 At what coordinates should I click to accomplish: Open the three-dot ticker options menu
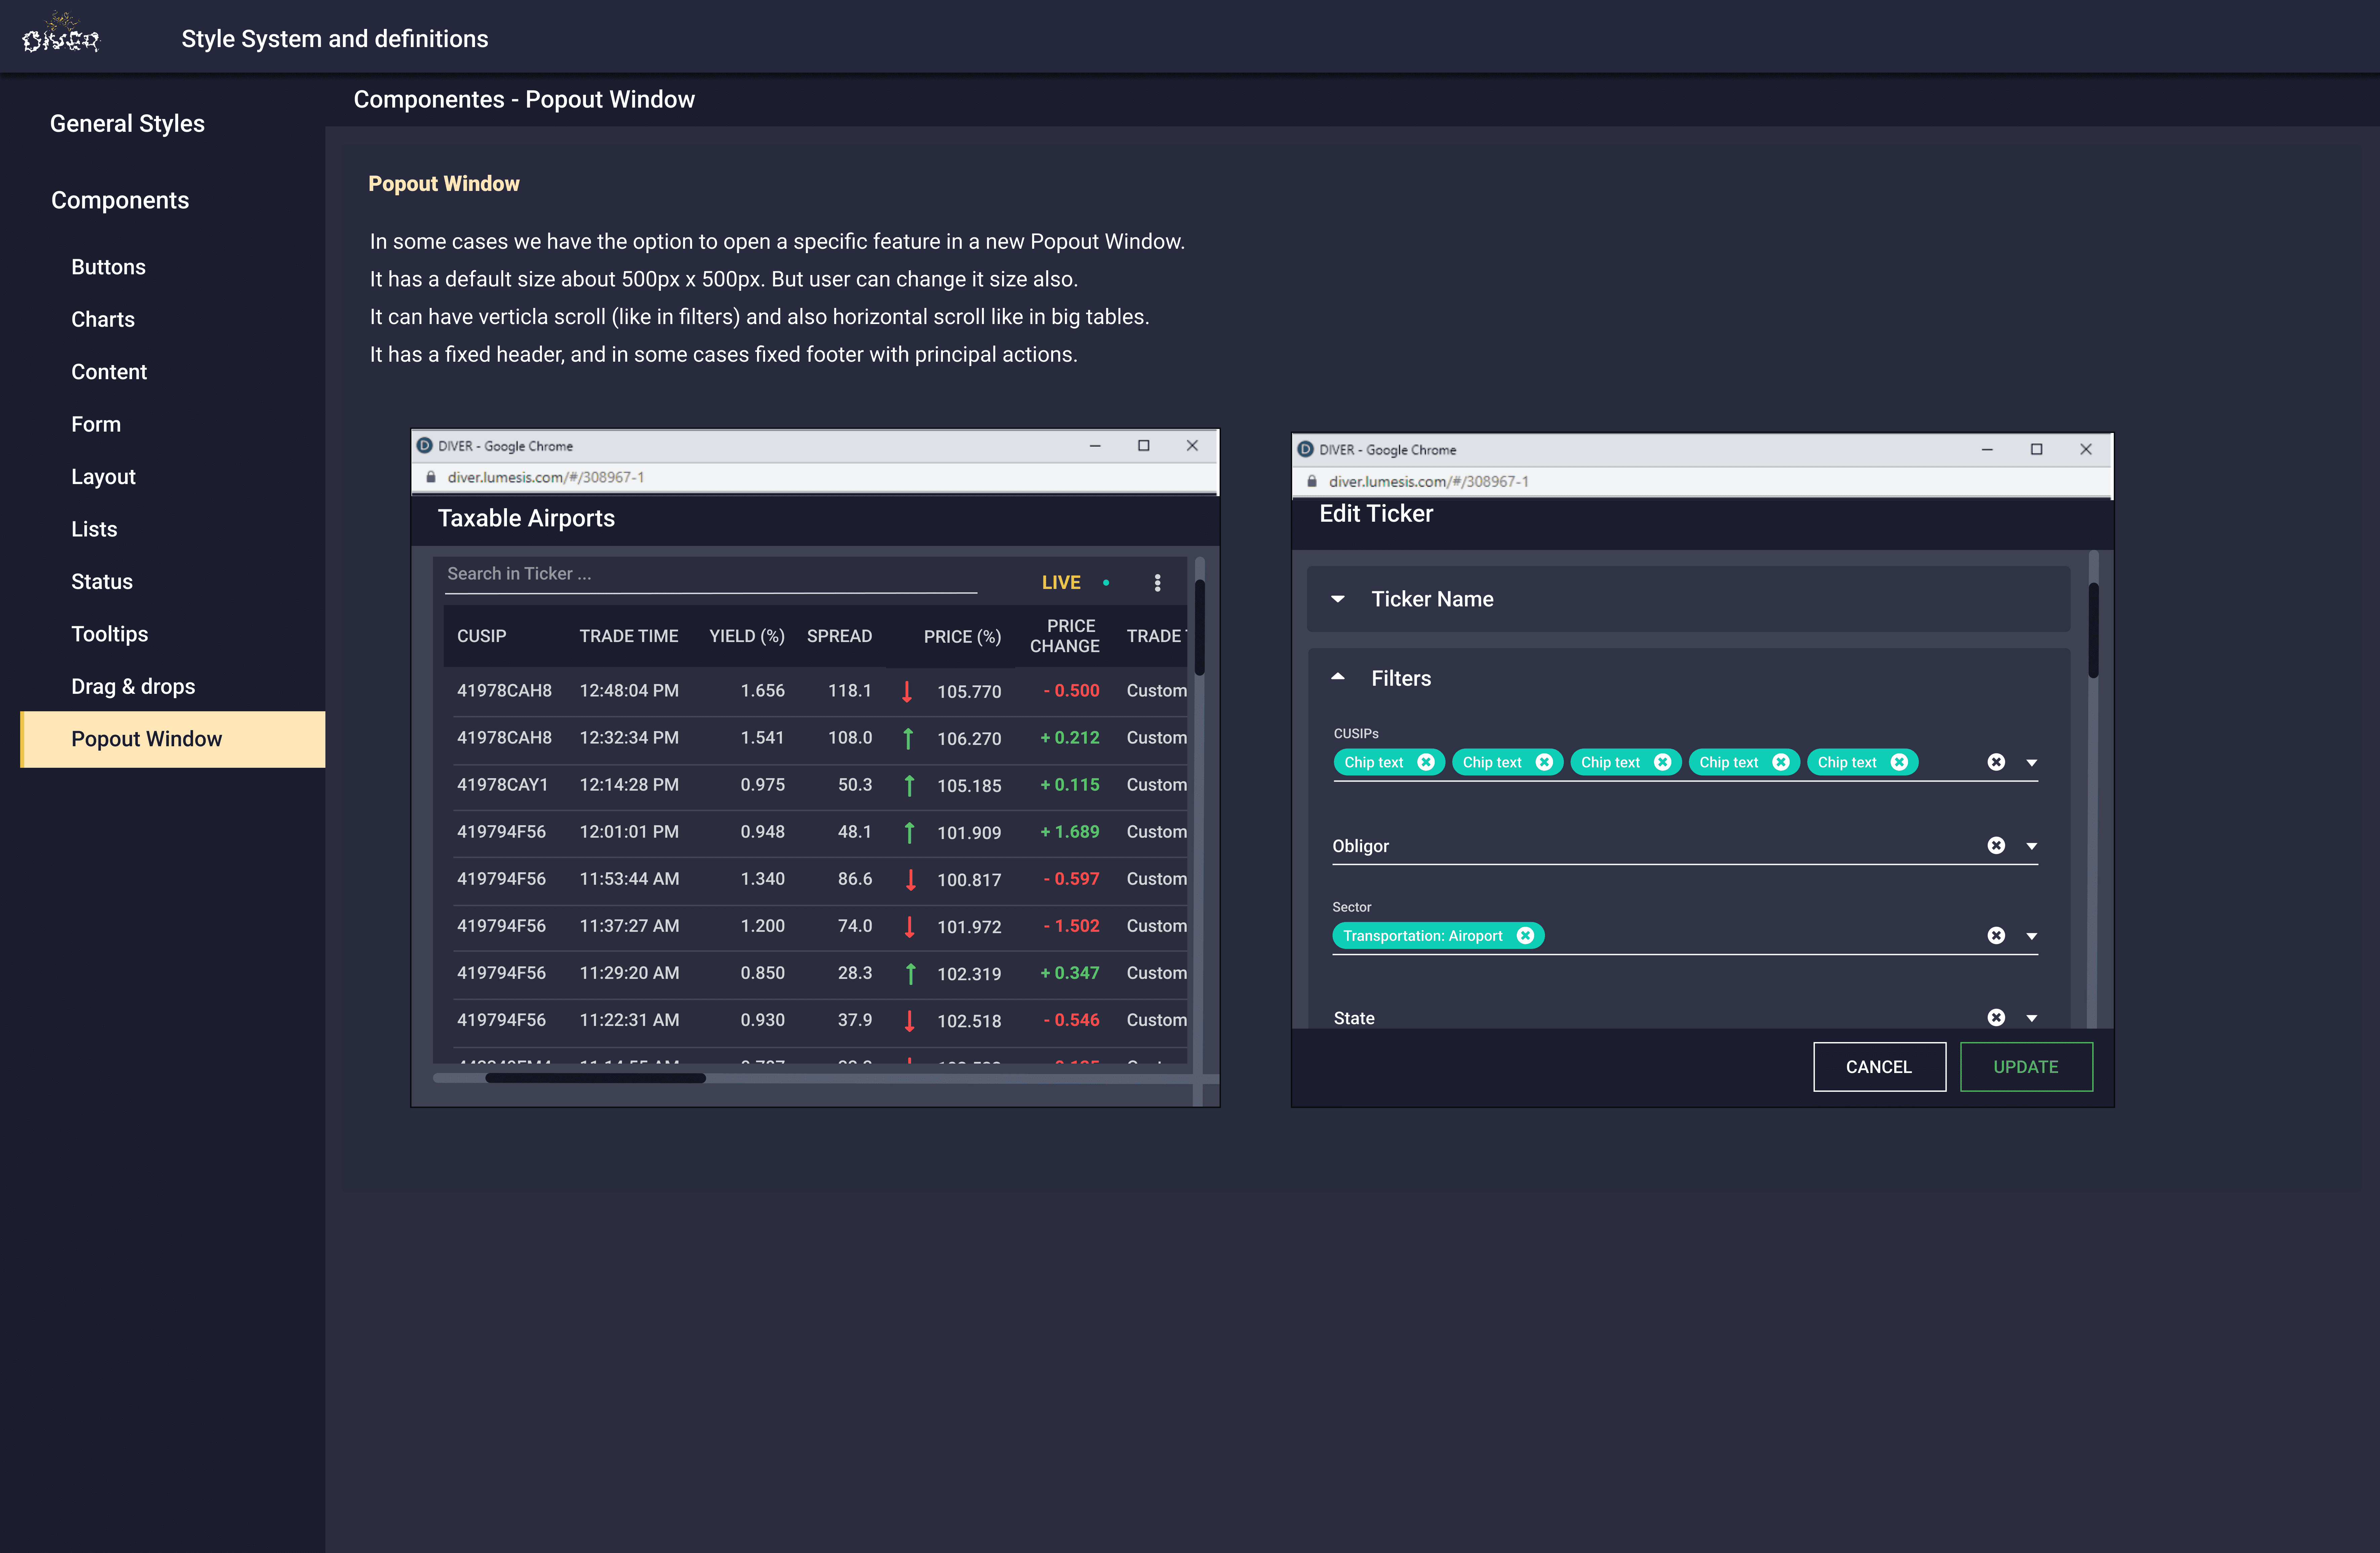coord(1157,583)
